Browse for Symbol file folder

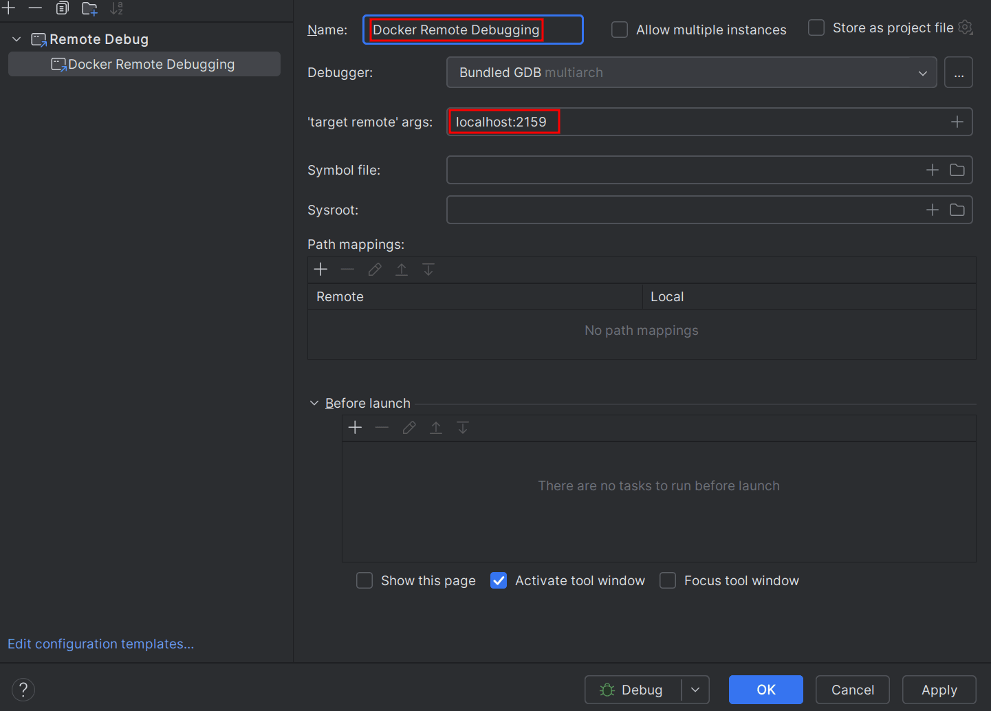957,170
